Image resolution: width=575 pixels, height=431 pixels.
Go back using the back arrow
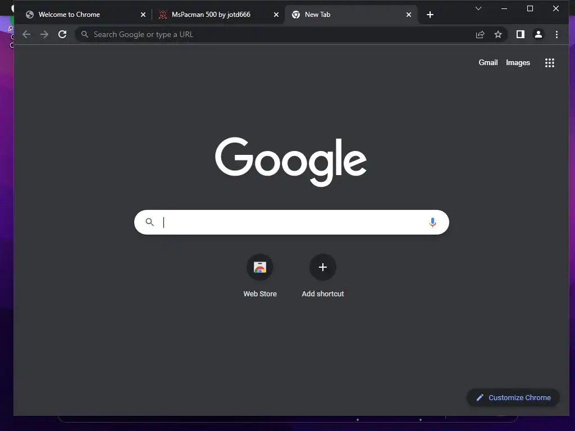[26, 34]
